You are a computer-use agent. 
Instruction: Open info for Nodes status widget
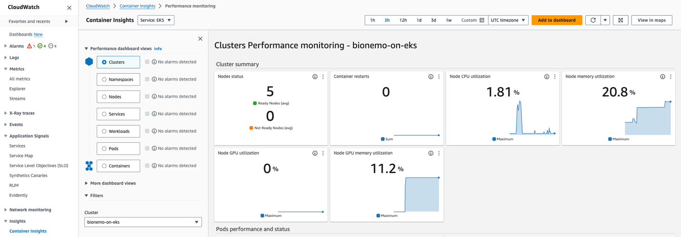[x=315, y=77]
